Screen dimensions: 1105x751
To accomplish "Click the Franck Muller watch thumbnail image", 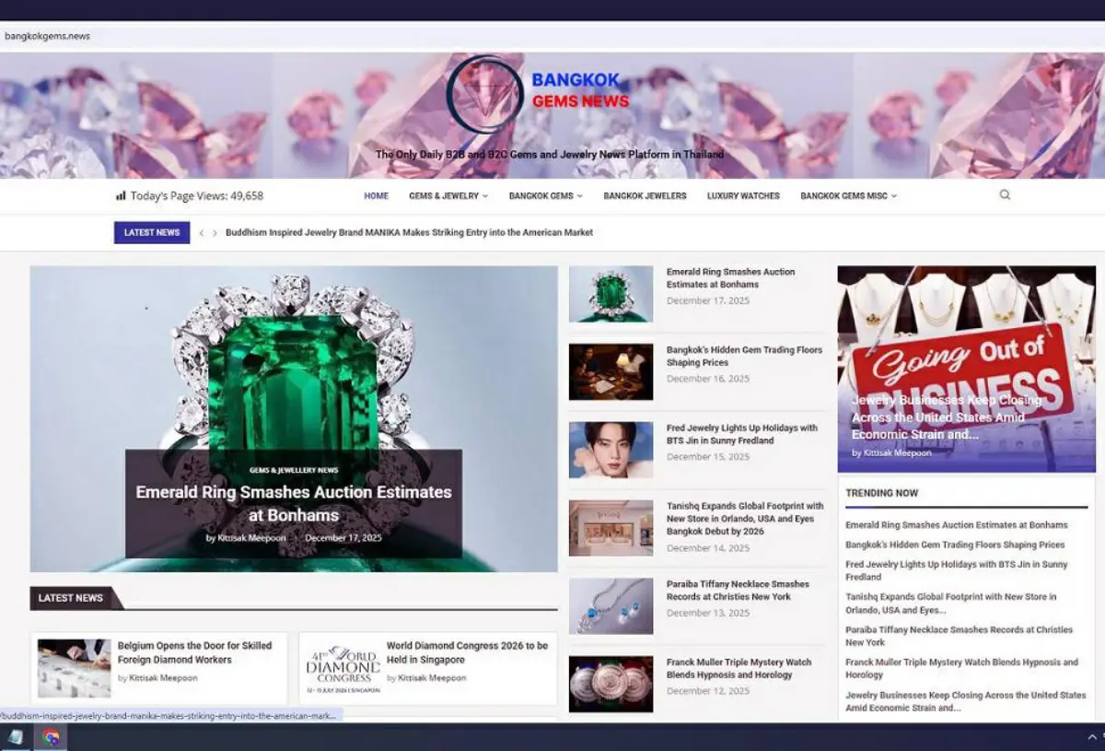I will coord(611,683).
